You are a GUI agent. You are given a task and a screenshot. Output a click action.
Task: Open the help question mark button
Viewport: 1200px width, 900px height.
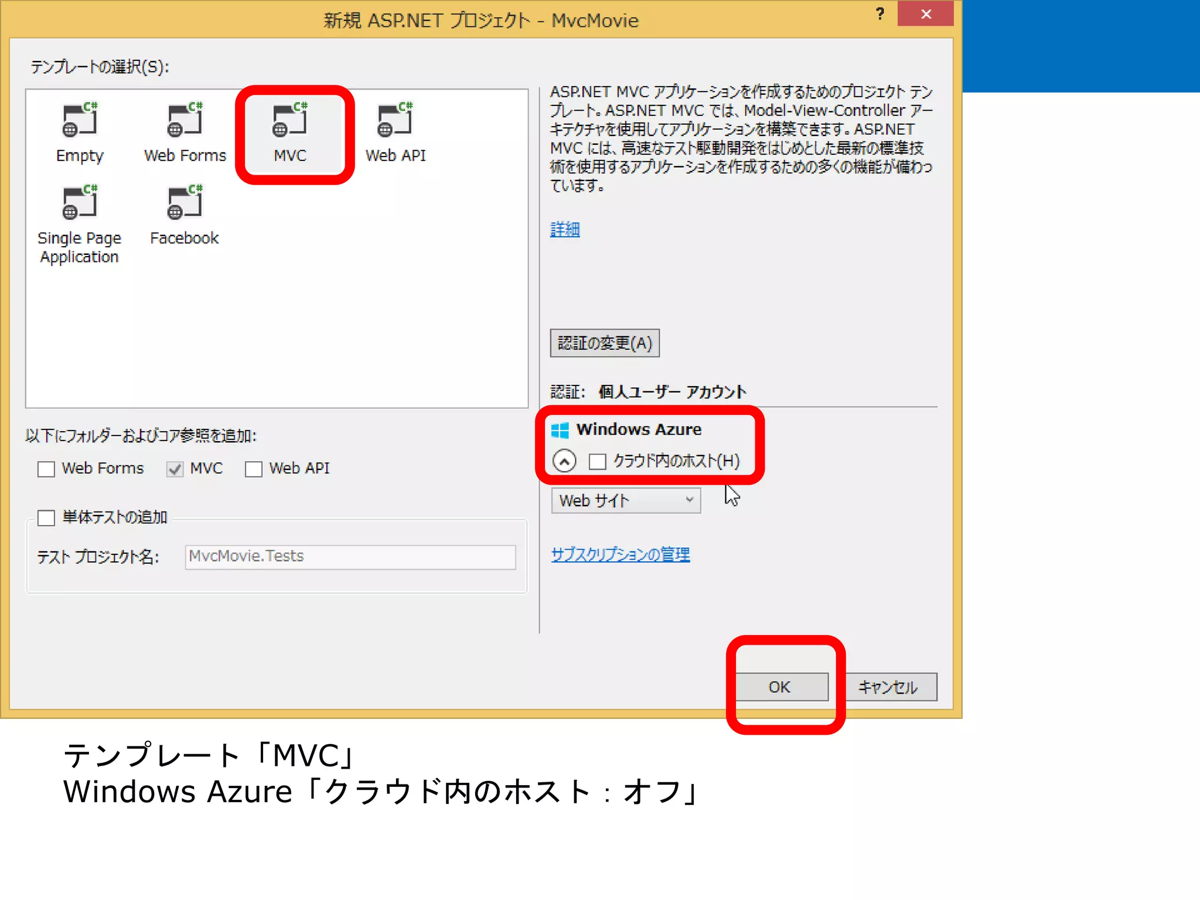click(880, 13)
